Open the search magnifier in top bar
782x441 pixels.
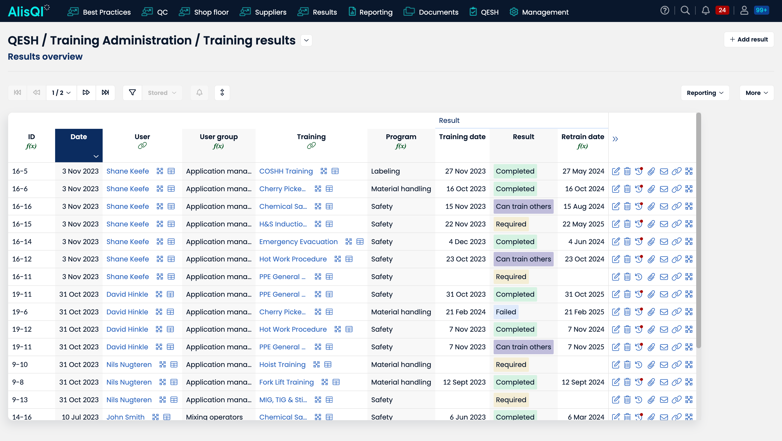685,11
